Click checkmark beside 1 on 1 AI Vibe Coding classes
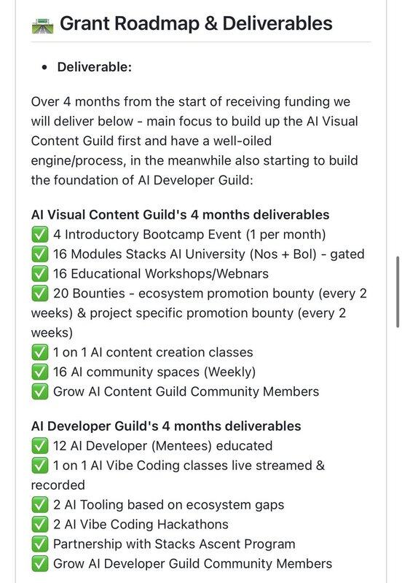Screen dimensions: 402x583 point(40,466)
